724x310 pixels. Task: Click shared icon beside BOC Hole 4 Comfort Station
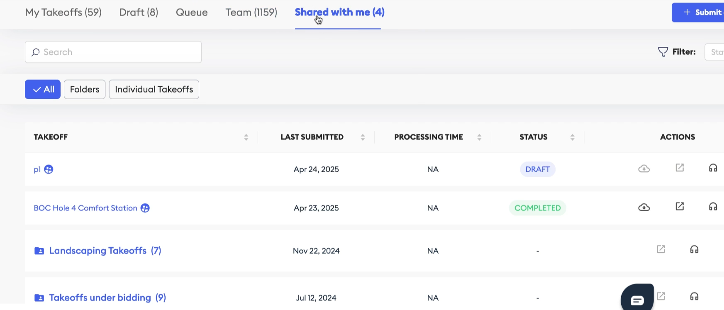click(145, 208)
